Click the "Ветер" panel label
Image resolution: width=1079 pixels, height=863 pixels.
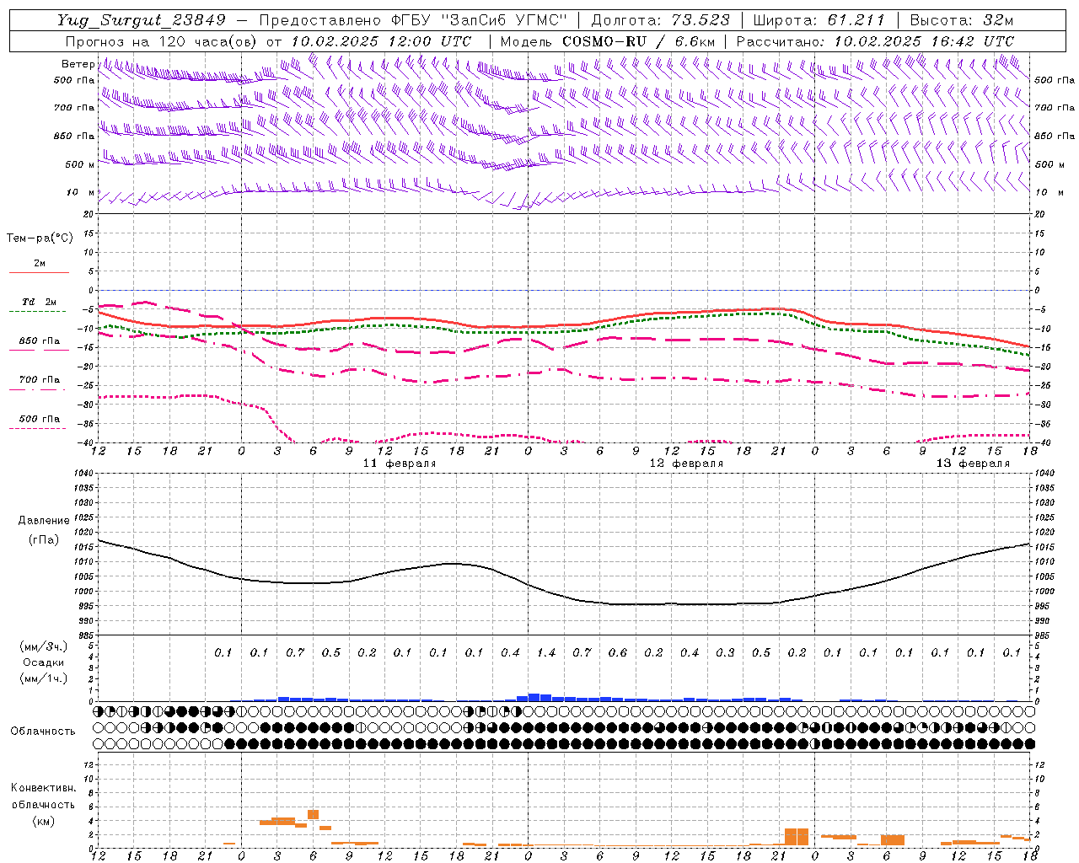(x=78, y=64)
